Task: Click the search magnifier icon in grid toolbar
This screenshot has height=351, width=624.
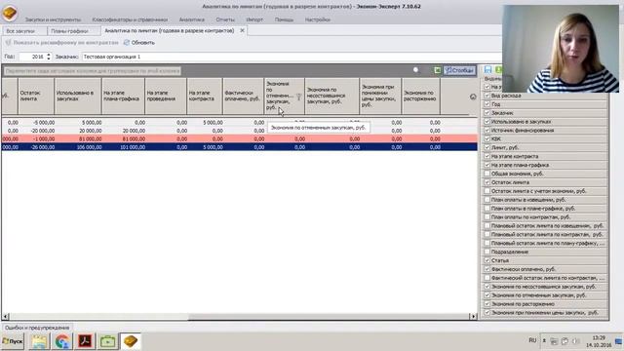Action: (416, 70)
